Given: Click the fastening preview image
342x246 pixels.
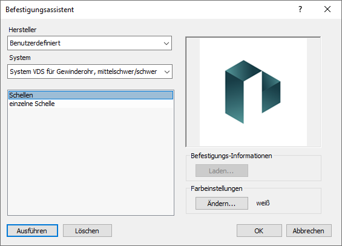Looking at the screenshot, I should 253,92.
